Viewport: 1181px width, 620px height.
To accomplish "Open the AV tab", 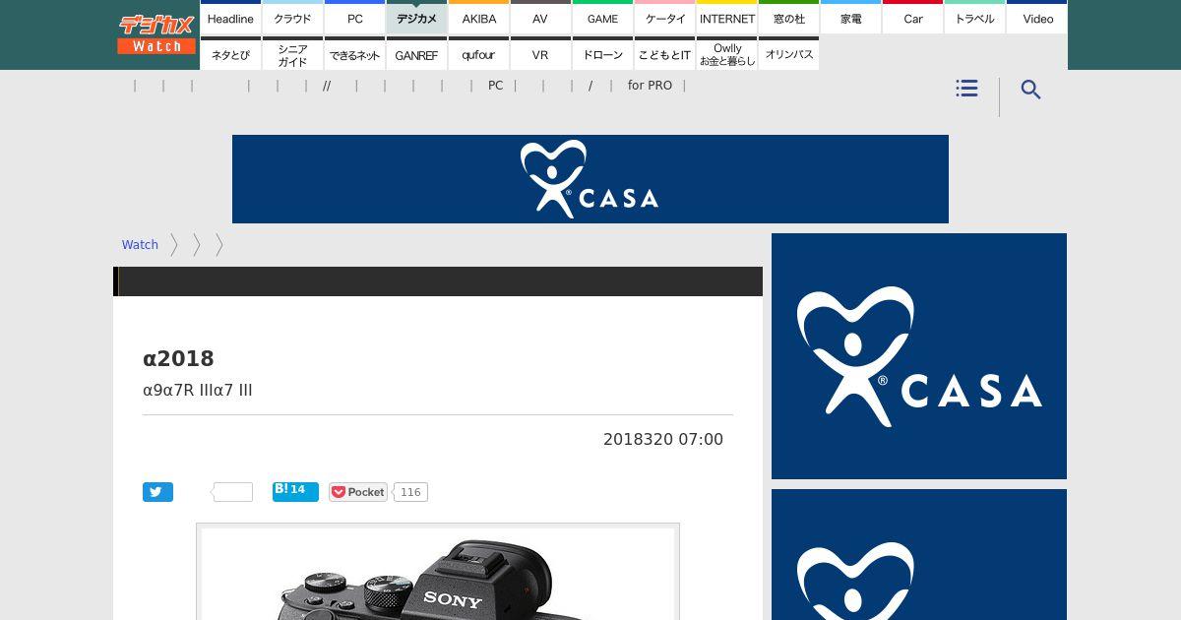I will (x=540, y=18).
